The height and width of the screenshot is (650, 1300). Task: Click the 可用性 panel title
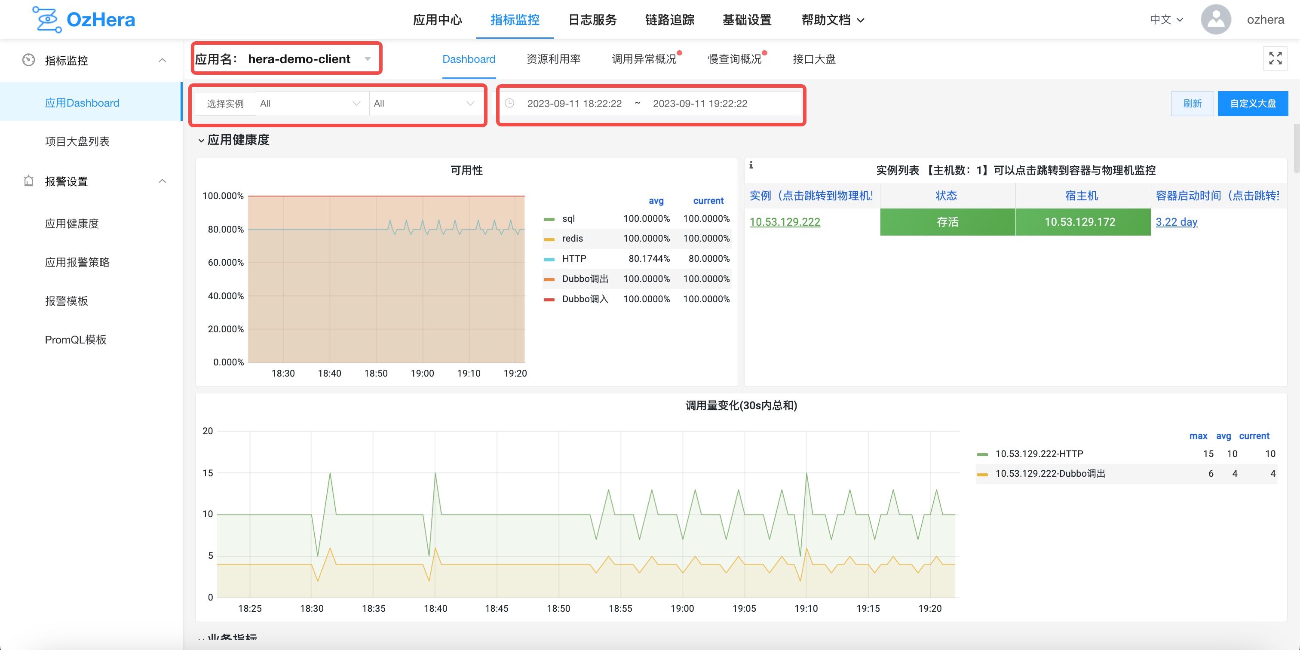(x=466, y=171)
